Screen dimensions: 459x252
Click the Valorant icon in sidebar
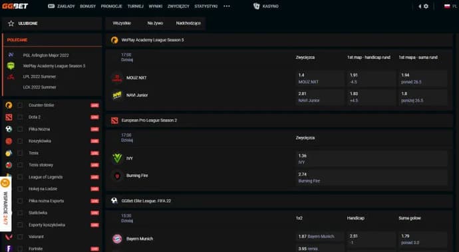pos(9,237)
